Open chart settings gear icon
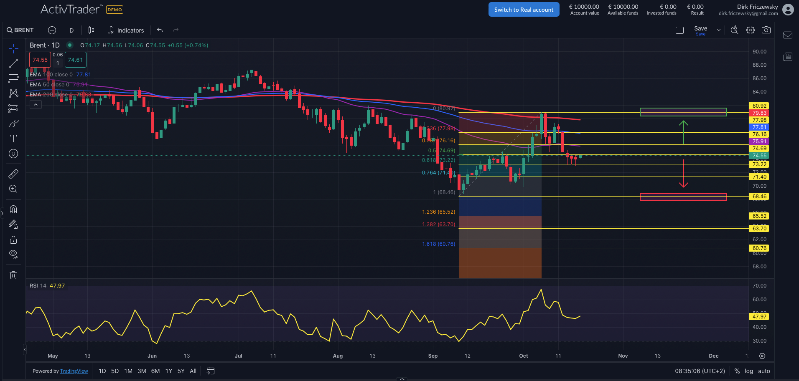This screenshot has height=381, width=799. [x=751, y=30]
